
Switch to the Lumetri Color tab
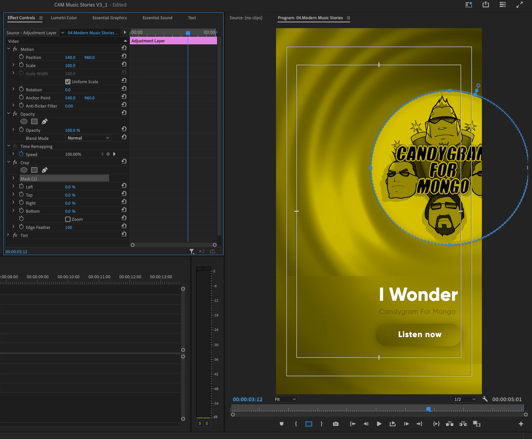click(x=64, y=18)
